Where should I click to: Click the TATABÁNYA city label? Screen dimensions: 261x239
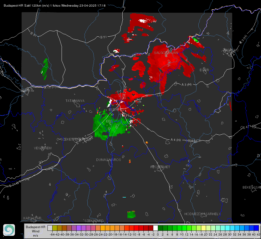point(75,101)
